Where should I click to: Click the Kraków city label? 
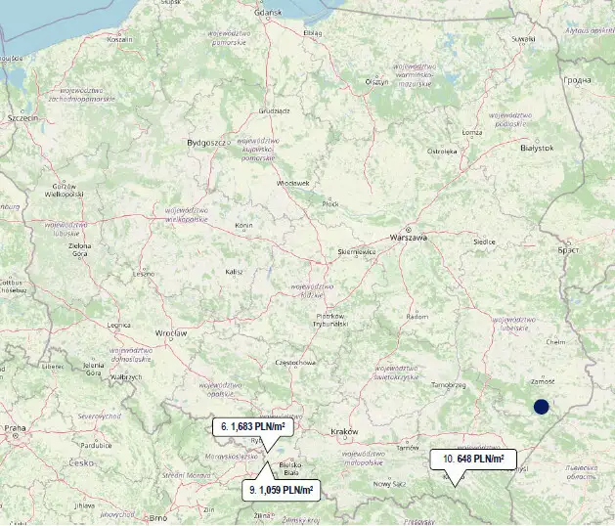pyautogui.click(x=344, y=431)
